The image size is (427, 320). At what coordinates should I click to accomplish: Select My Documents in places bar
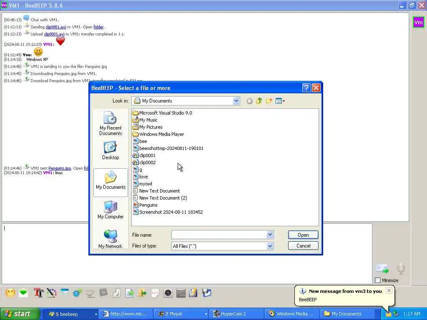[x=111, y=182]
